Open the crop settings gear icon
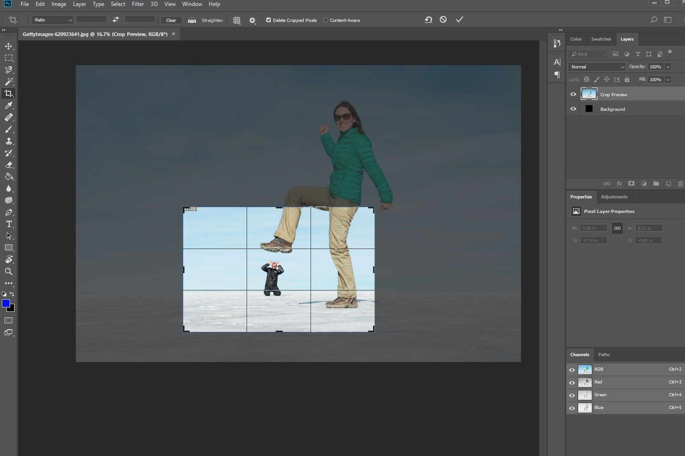This screenshot has width=685, height=456. click(x=252, y=20)
